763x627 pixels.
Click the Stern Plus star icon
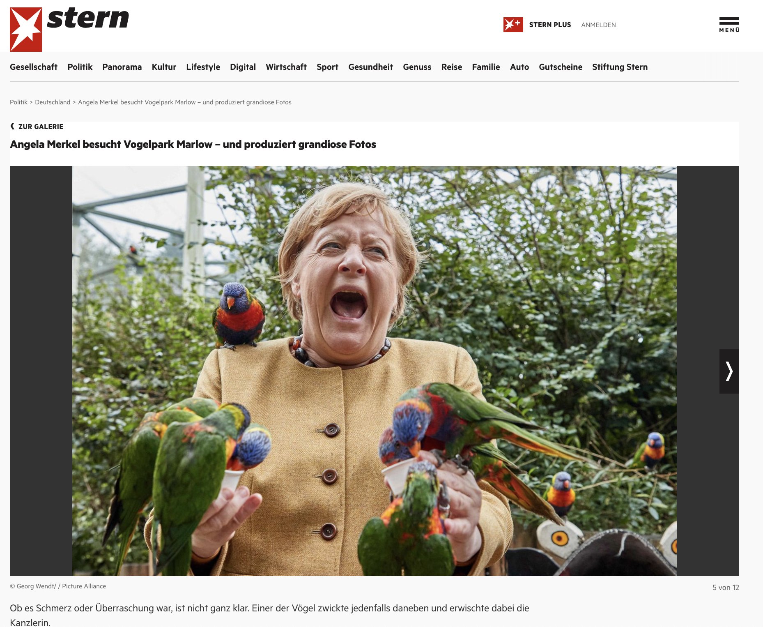tap(513, 25)
